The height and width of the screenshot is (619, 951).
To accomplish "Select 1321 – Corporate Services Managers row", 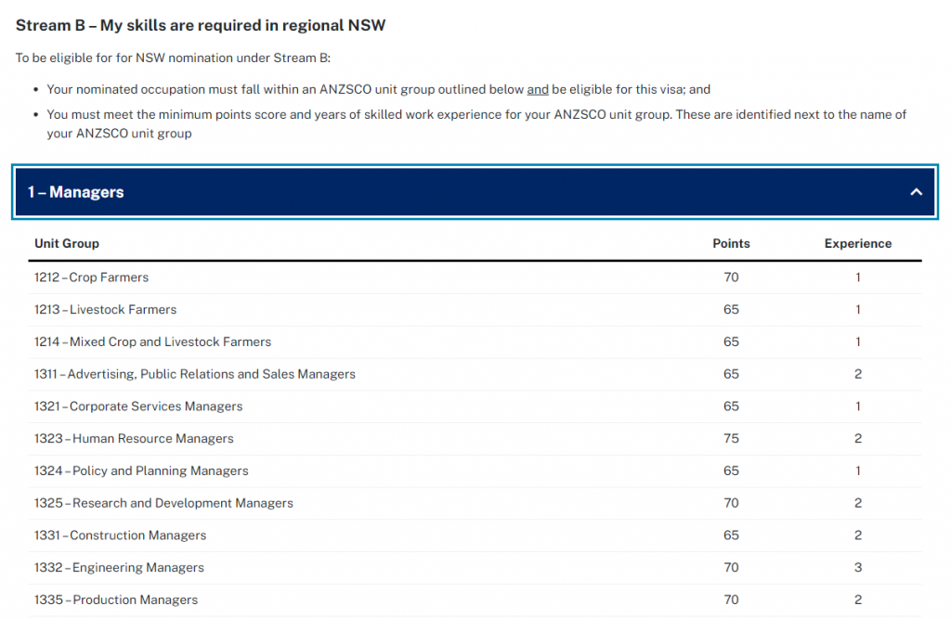I will (x=138, y=406).
